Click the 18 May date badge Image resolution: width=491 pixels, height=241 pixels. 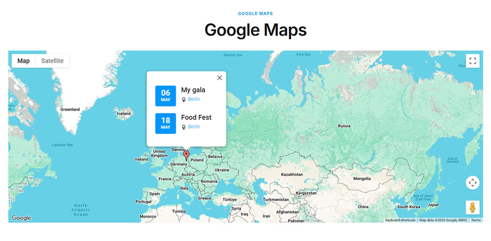pos(166,123)
